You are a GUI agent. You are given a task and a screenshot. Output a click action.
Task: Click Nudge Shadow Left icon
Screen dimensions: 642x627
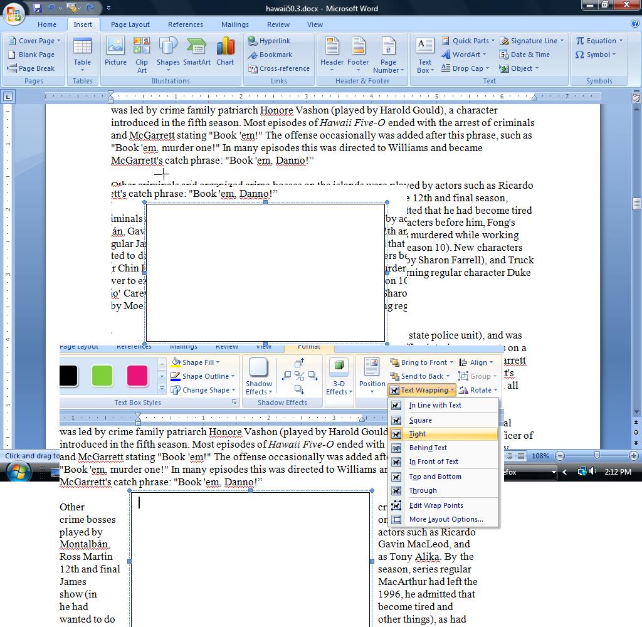tap(287, 376)
